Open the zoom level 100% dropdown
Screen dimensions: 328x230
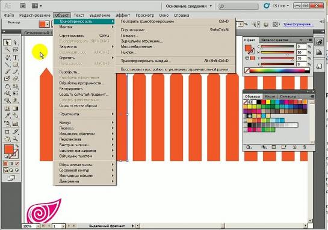(x=38, y=226)
